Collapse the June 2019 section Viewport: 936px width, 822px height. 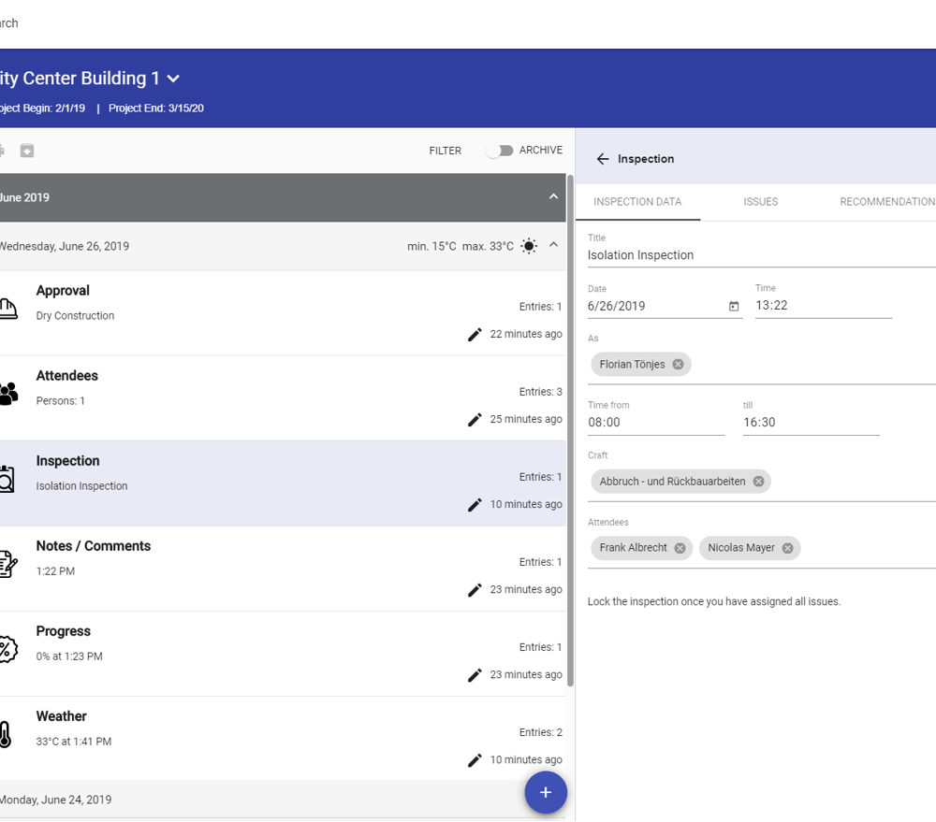tap(553, 197)
